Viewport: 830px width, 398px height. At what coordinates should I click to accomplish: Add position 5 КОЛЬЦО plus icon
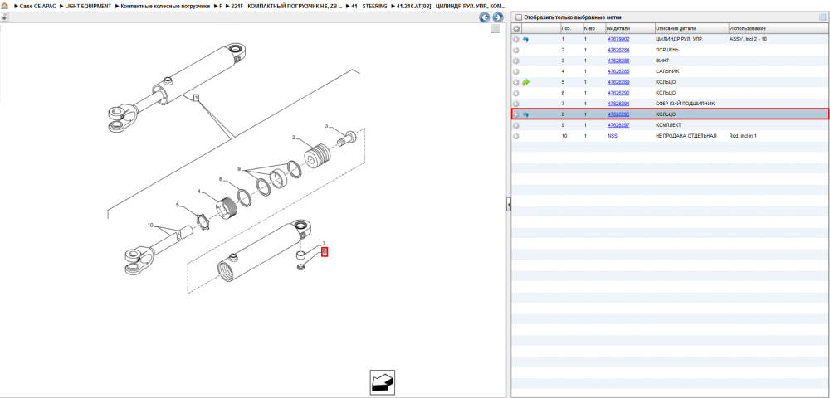point(516,82)
